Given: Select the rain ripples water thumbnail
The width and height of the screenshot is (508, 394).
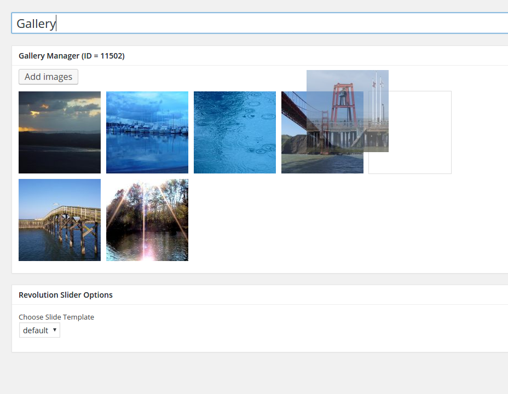Looking at the screenshot, I should (235, 132).
